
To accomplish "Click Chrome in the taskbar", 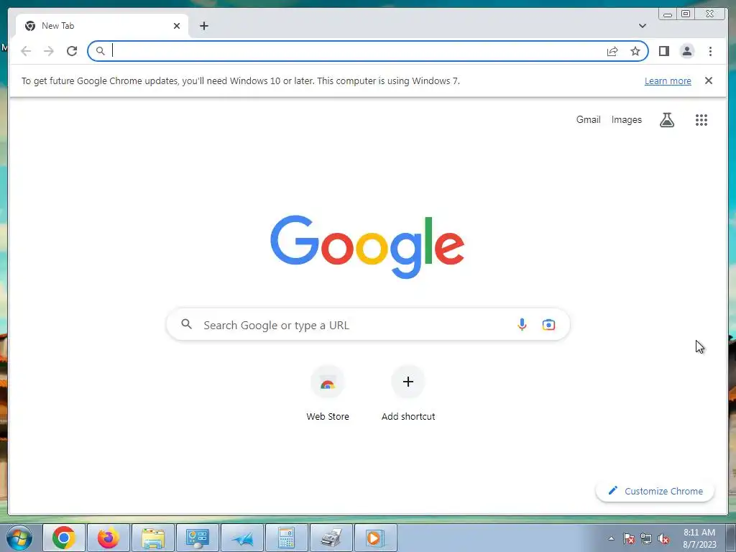I will [64, 538].
